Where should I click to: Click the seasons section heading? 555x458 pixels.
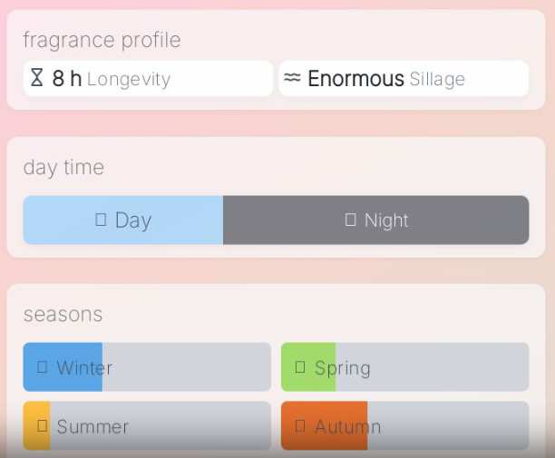(63, 314)
